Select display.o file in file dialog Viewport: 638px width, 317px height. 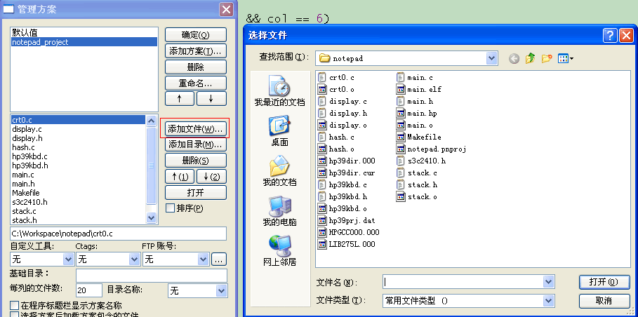point(343,125)
